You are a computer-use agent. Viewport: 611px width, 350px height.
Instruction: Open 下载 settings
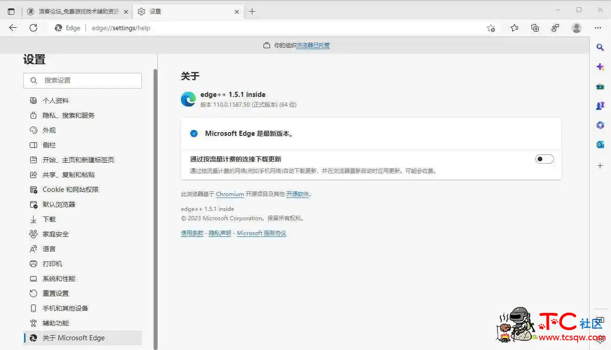(83, 219)
